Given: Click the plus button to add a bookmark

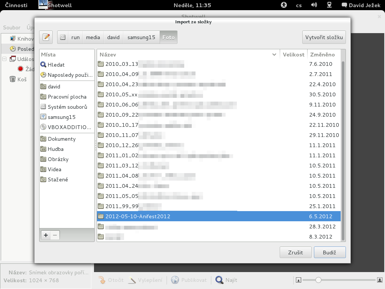Looking at the screenshot, I should tap(45, 235).
